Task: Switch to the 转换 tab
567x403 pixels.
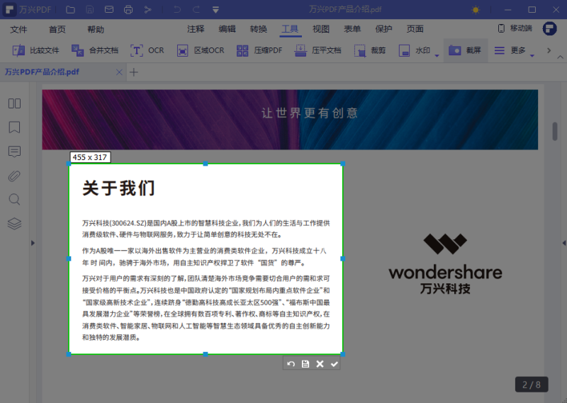Action: point(259,29)
